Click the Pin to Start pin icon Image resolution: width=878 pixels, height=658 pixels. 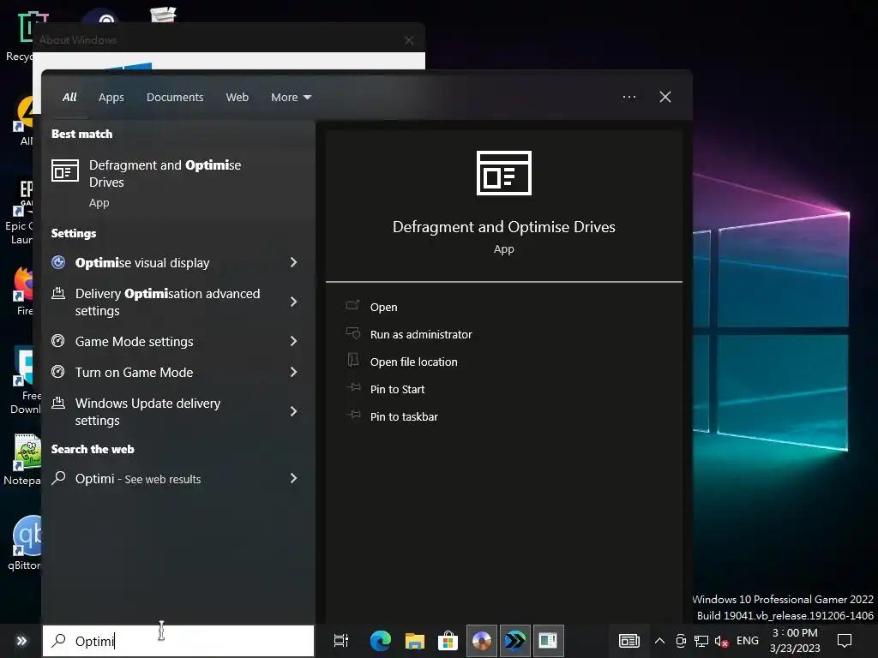pos(352,387)
